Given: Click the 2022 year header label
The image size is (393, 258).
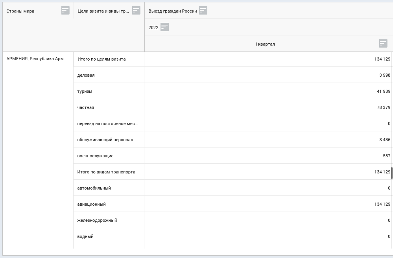Looking at the screenshot, I should [153, 28].
